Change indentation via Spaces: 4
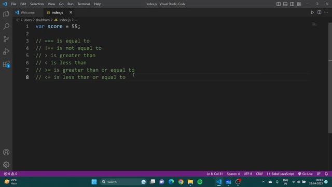Viewport: 332px width, 187px height. pos(233,174)
